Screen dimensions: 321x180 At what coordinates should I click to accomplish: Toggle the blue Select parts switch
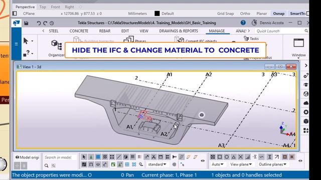point(98,156)
